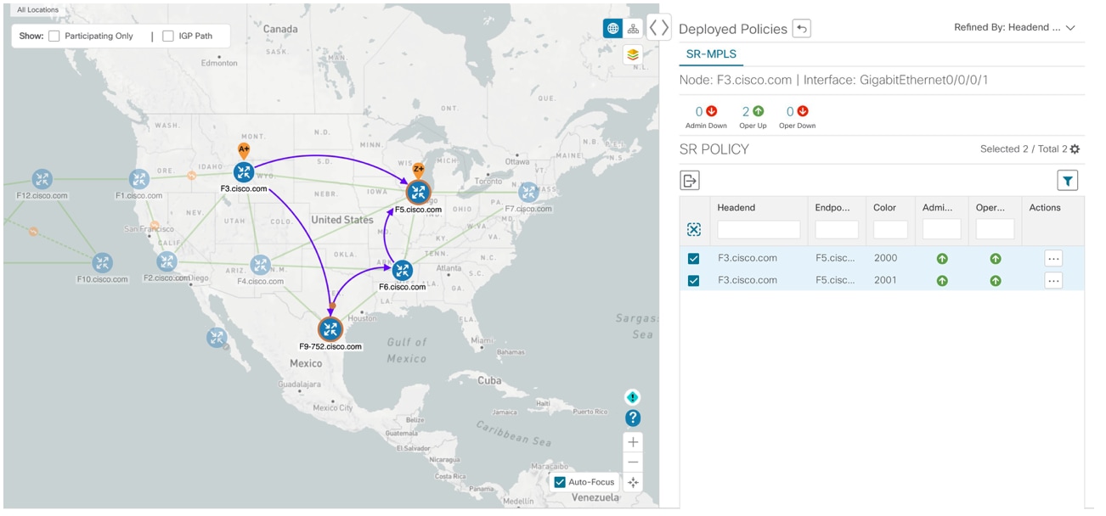
Task: Disable the Auto-Focus checkbox
Action: 558,482
